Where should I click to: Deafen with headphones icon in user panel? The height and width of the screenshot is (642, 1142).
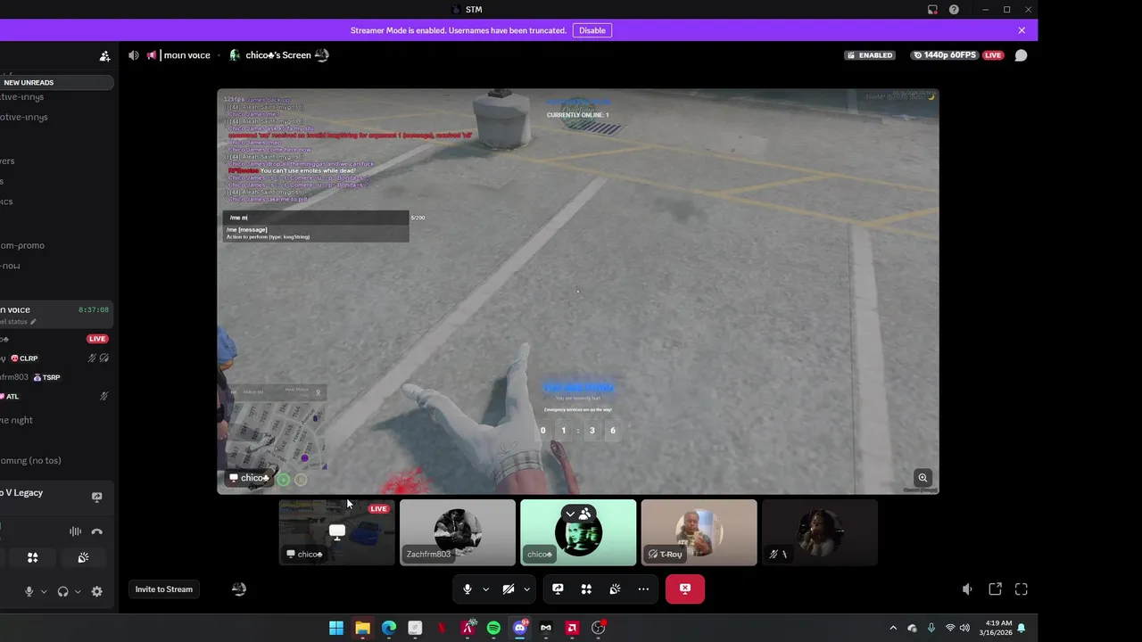62,591
